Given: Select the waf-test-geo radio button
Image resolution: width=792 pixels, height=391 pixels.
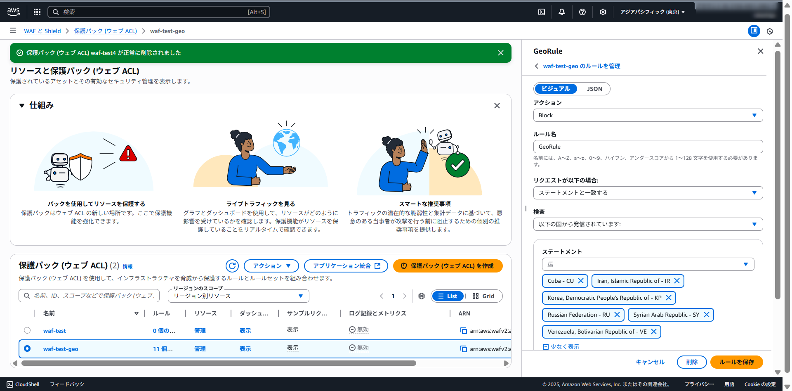Looking at the screenshot, I should tap(27, 348).
